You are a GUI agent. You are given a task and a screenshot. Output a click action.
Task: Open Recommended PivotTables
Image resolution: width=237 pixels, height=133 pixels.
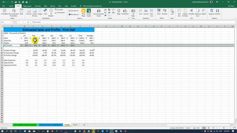[x=13, y=13]
